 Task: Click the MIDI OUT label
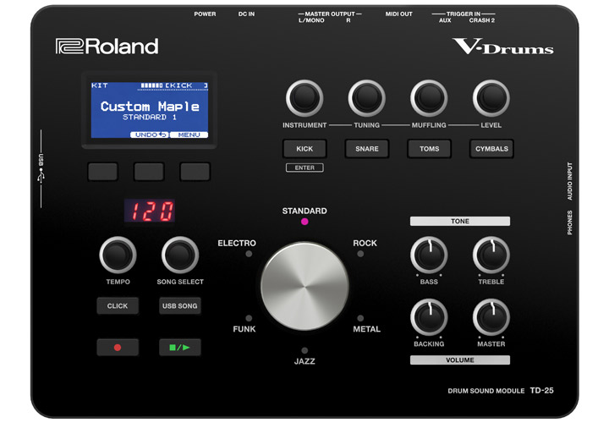[399, 14]
